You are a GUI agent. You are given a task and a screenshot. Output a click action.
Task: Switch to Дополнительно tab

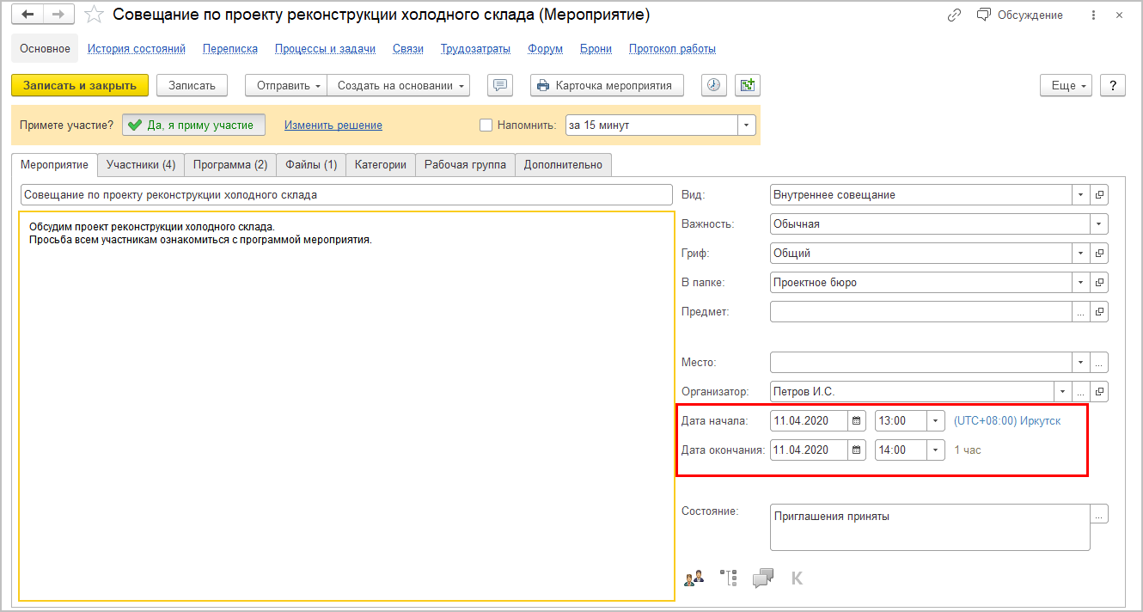[x=564, y=164]
